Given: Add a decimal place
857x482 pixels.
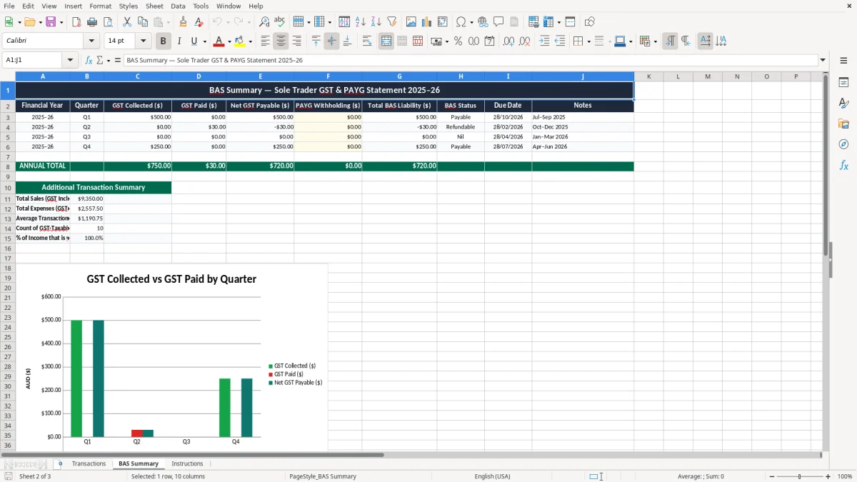Looking at the screenshot, I should click(508, 41).
